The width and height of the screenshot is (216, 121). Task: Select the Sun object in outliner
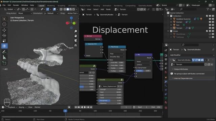[178, 25]
